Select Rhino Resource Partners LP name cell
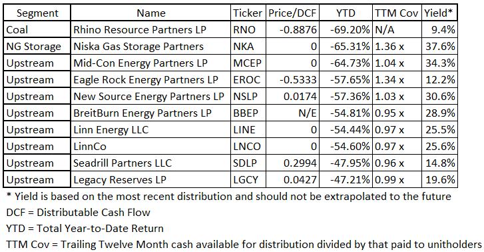Viewport: 484px width, 252px height. (x=150, y=30)
